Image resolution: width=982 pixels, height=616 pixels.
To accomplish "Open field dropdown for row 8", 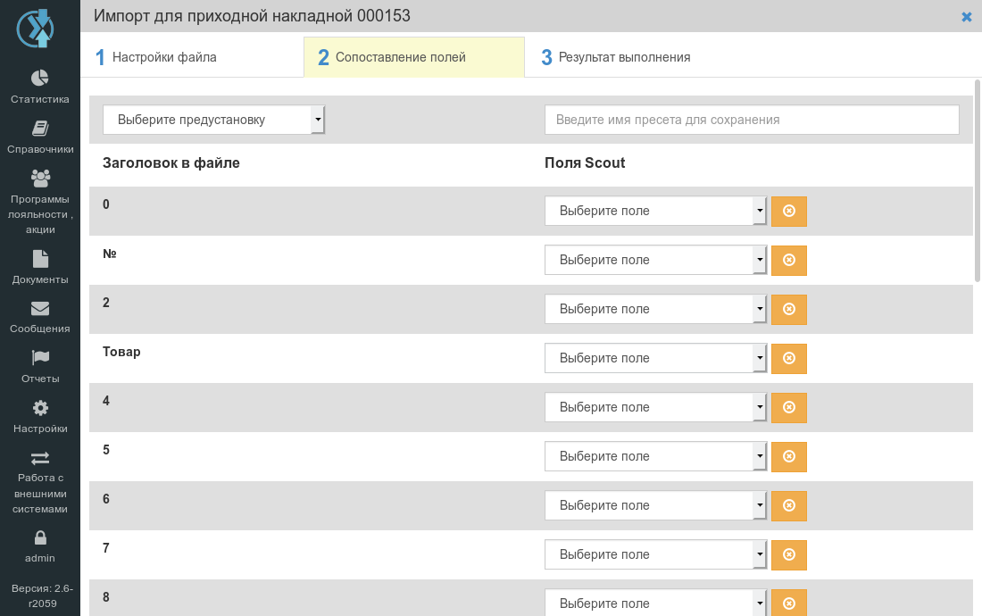I will click(x=655, y=603).
